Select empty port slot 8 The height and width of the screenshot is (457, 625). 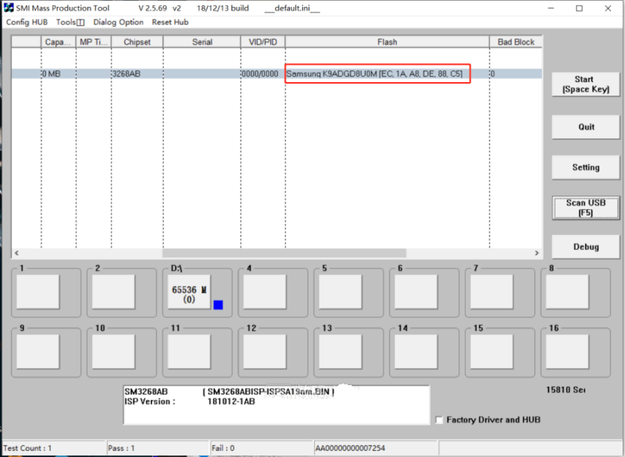(566, 292)
